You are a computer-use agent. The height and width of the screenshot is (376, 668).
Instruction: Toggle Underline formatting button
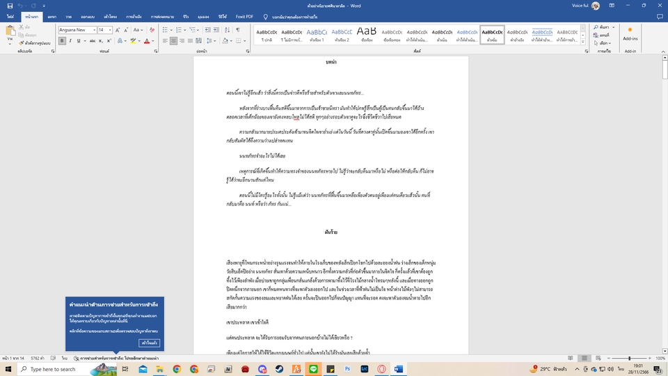pos(79,41)
